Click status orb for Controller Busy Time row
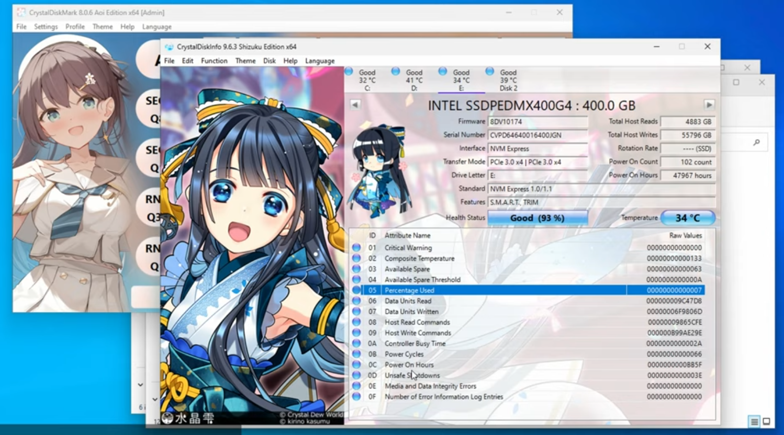The height and width of the screenshot is (435, 784). point(356,344)
